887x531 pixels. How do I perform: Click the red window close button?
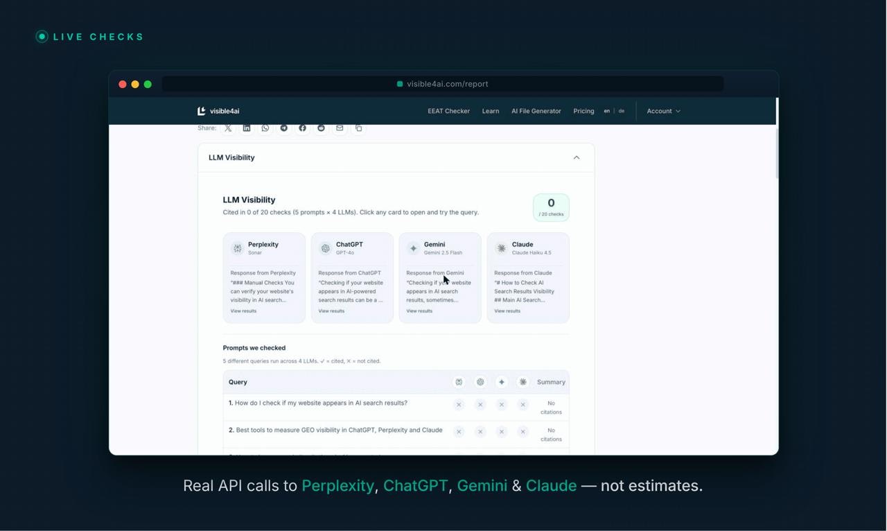tap(123, 84)
